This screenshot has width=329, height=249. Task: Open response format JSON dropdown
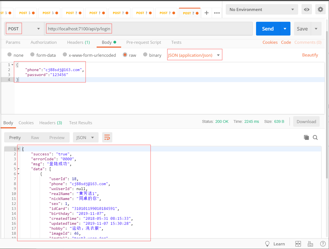tap(86, 137)
